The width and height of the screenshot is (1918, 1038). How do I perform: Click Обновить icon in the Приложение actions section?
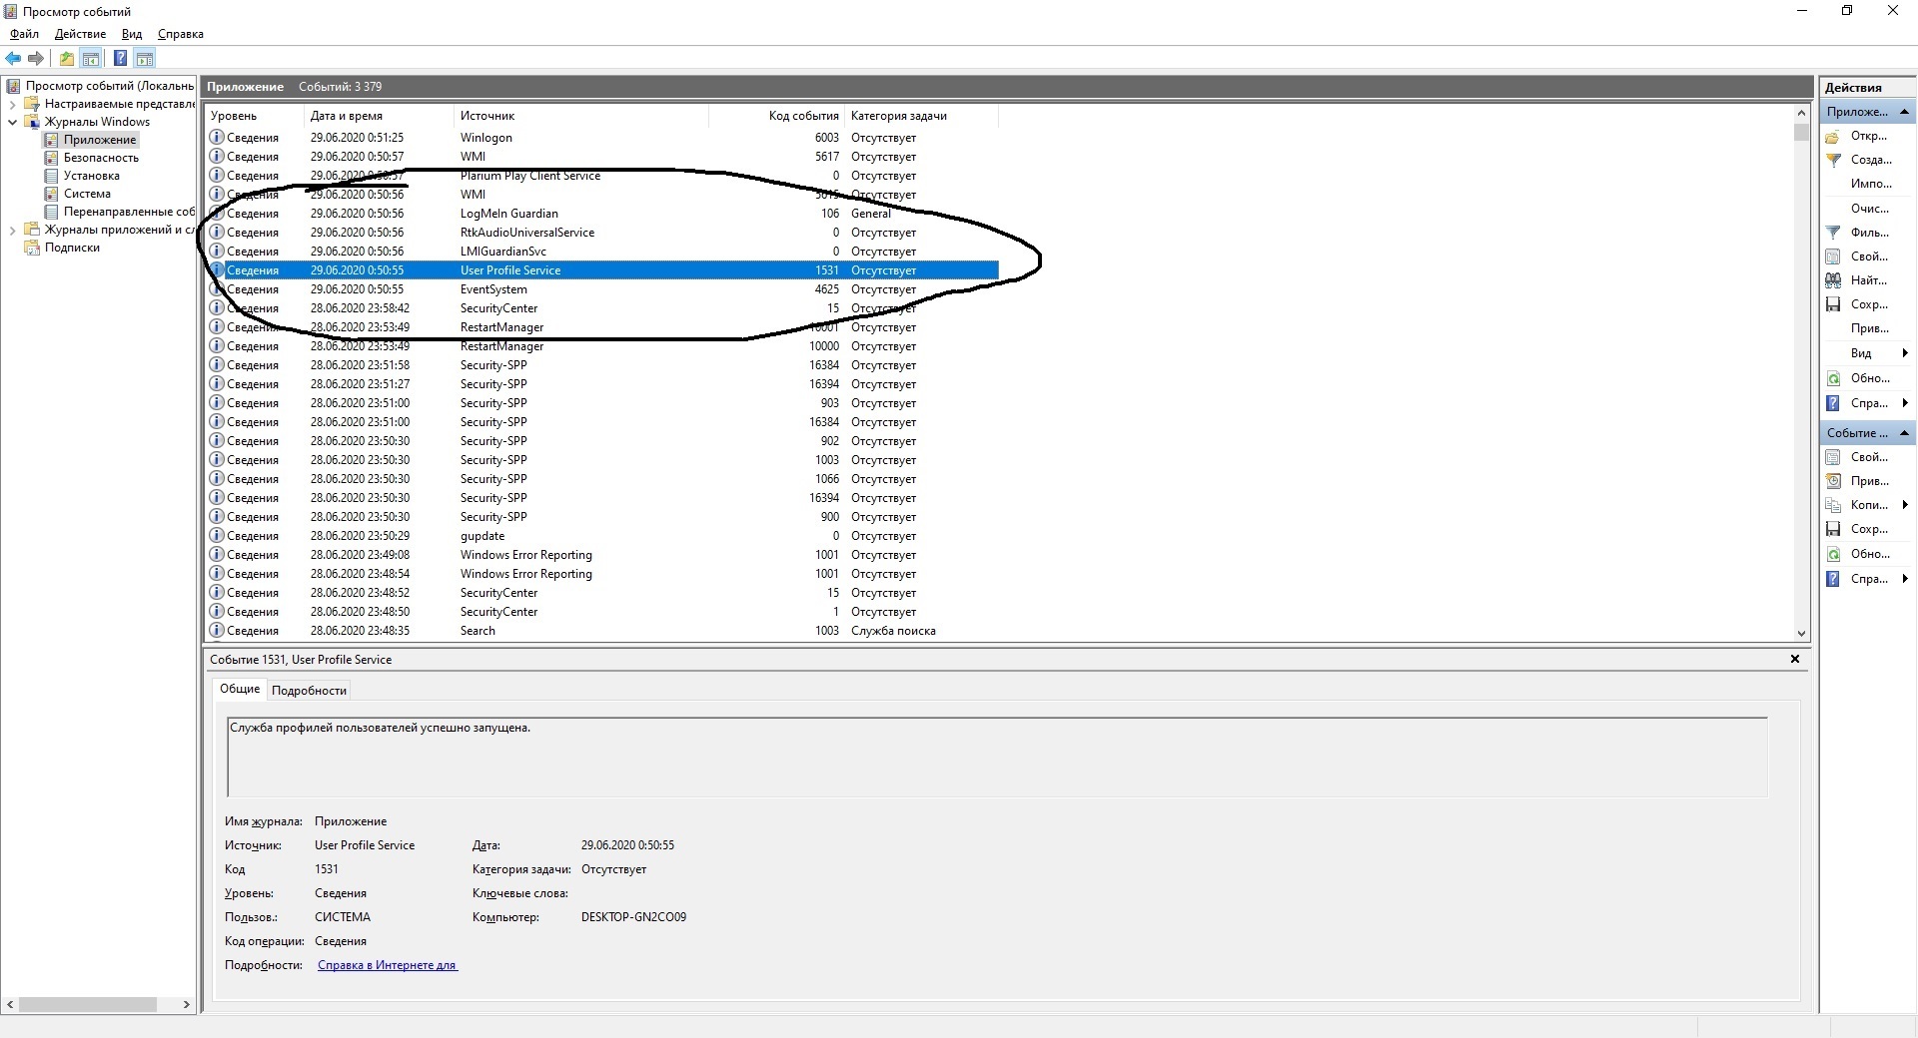click(x=1833, y=378)
